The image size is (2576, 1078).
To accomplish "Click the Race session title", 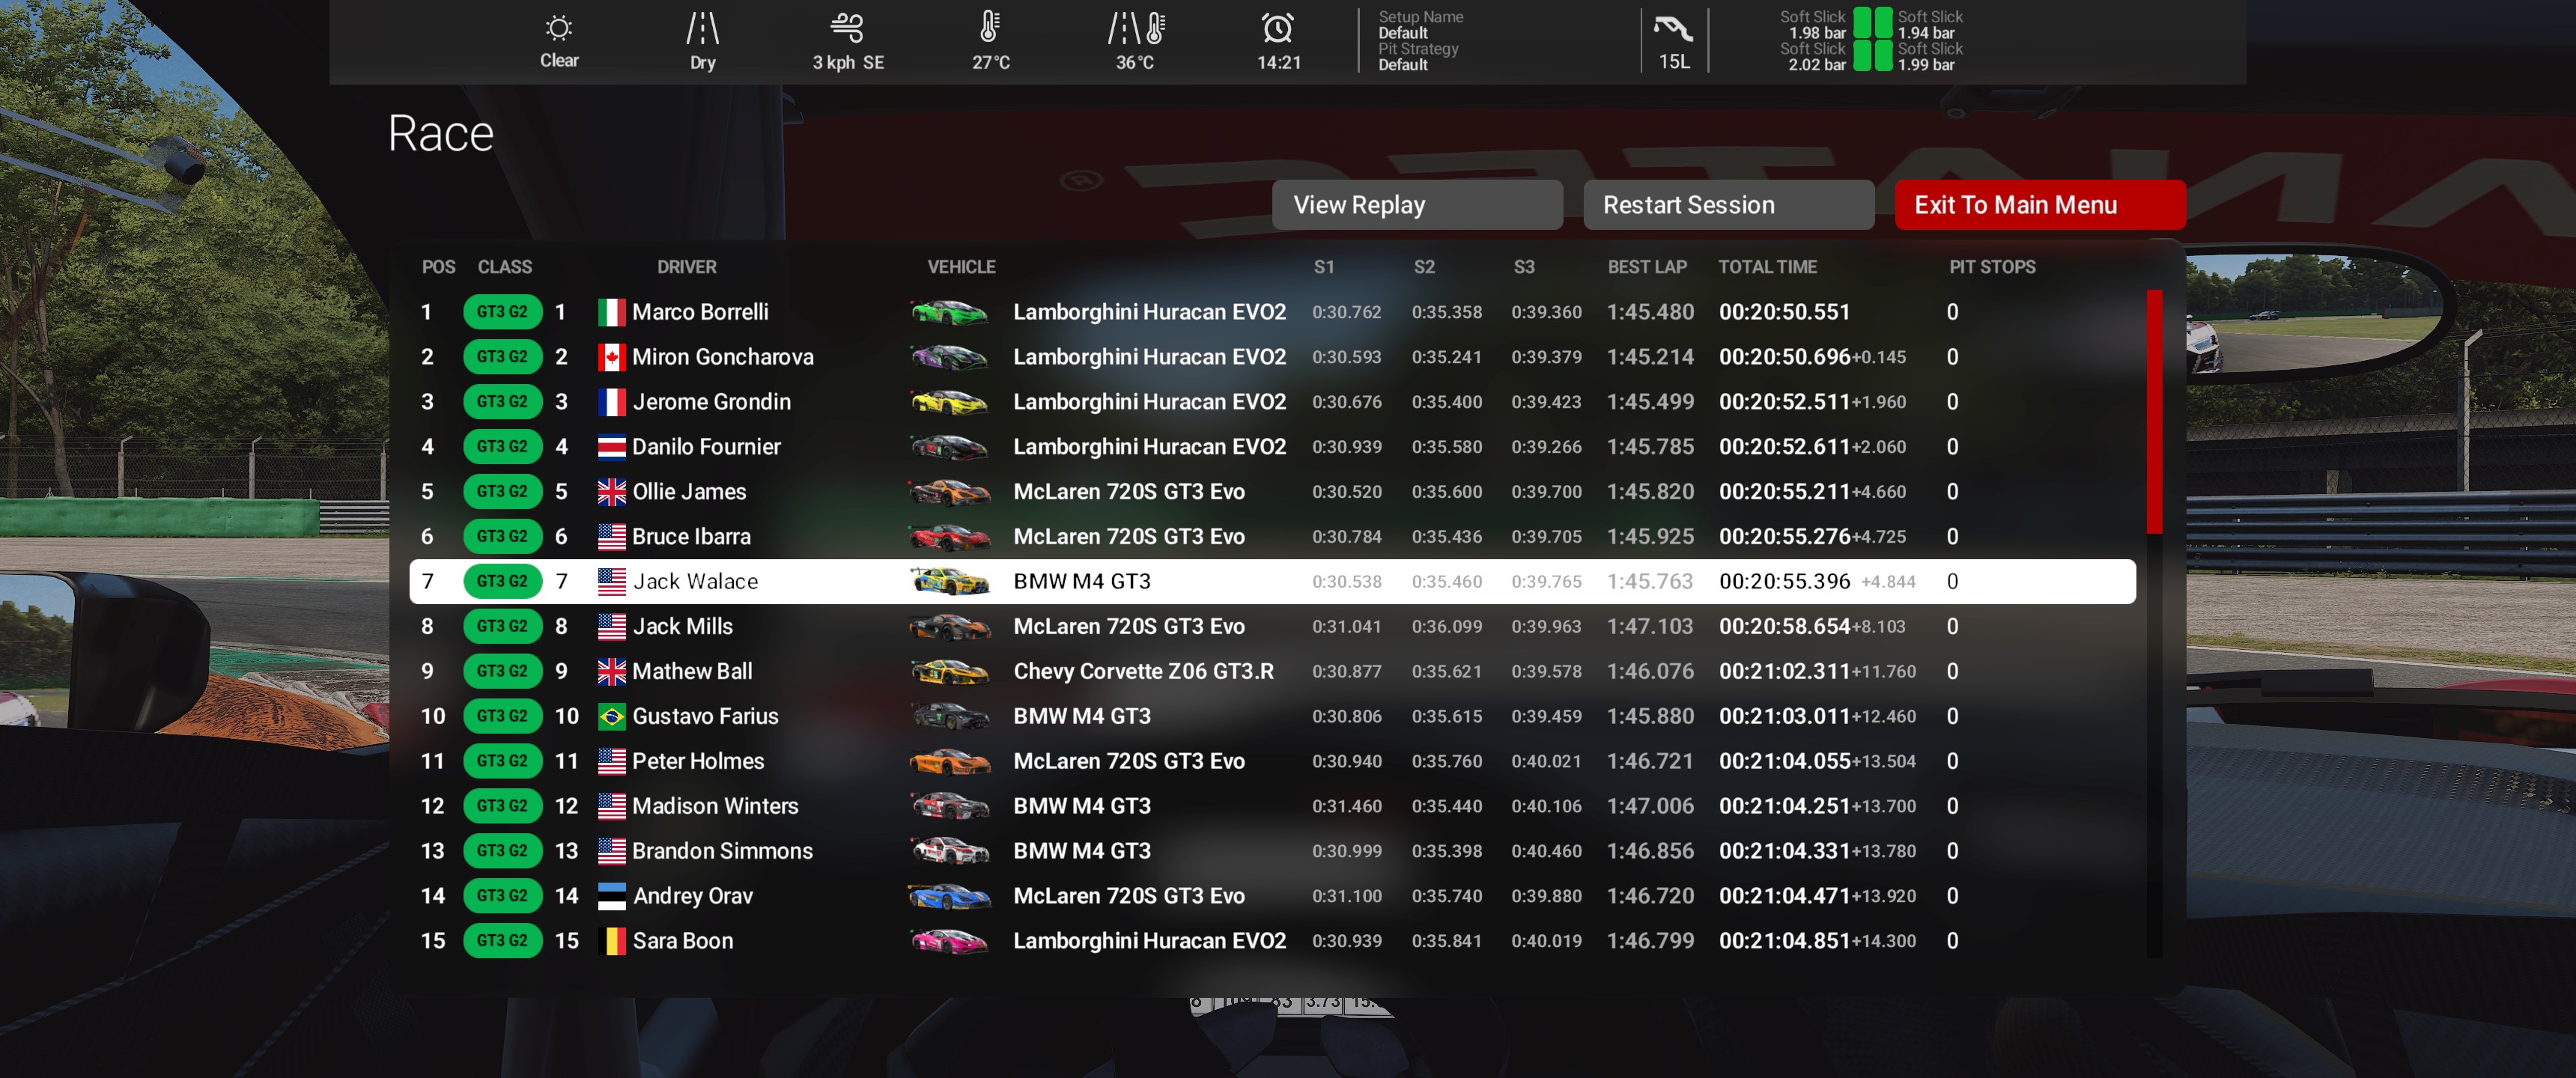I will [x=440, y=134].
